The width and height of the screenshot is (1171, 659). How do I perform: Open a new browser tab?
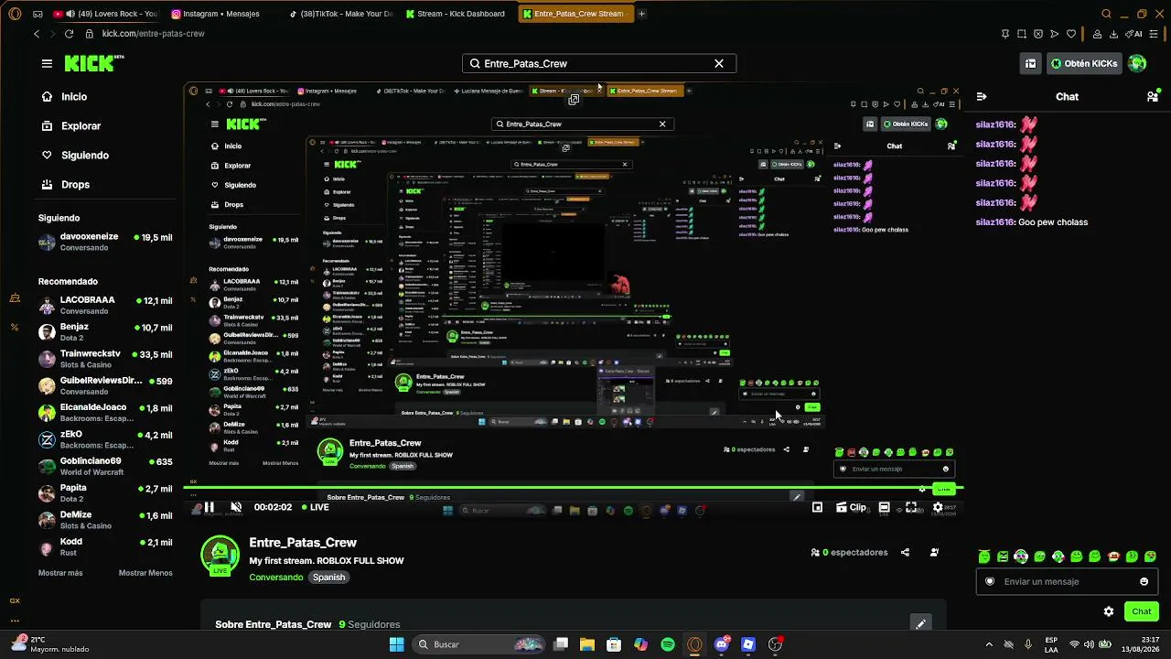point(641,14)
